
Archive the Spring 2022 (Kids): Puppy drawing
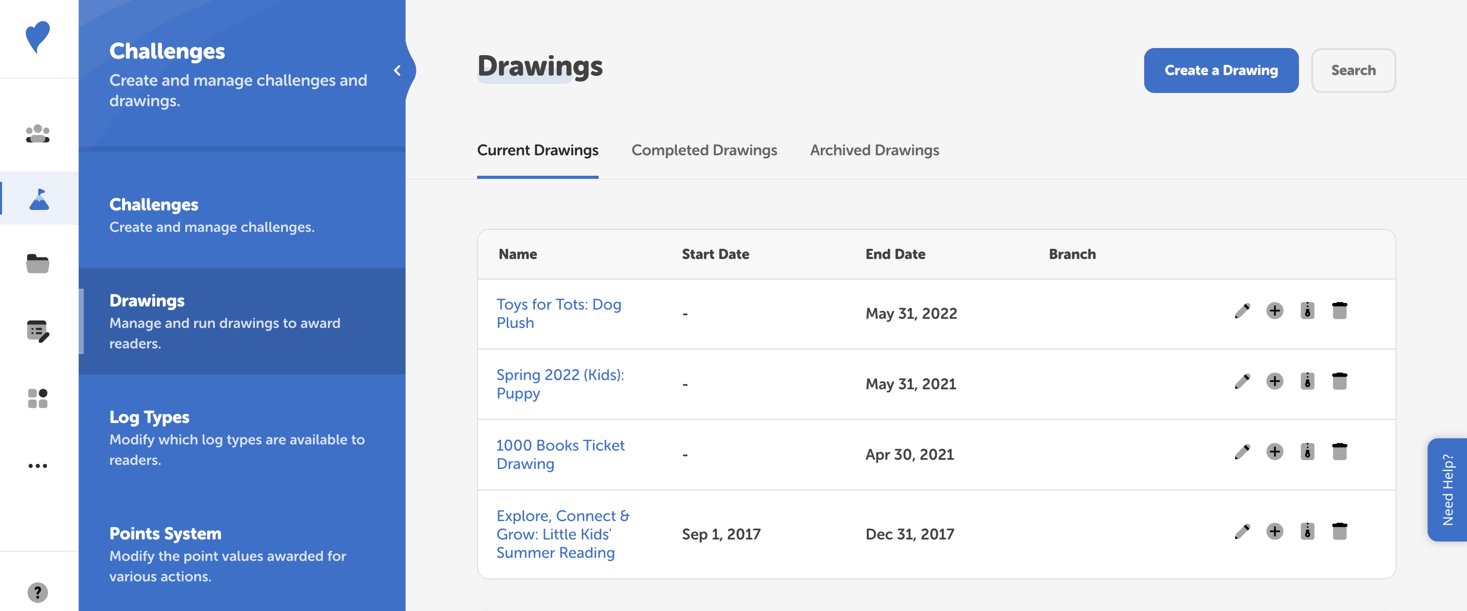click(1308, 382)
